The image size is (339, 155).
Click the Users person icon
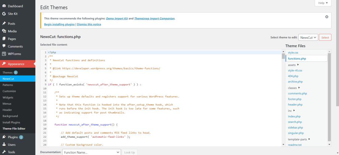point(4,145)
